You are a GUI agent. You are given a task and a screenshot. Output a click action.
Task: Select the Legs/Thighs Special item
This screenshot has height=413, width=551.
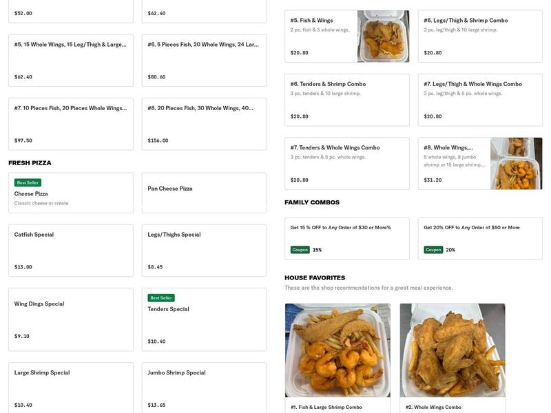click(x=203, y=250)
